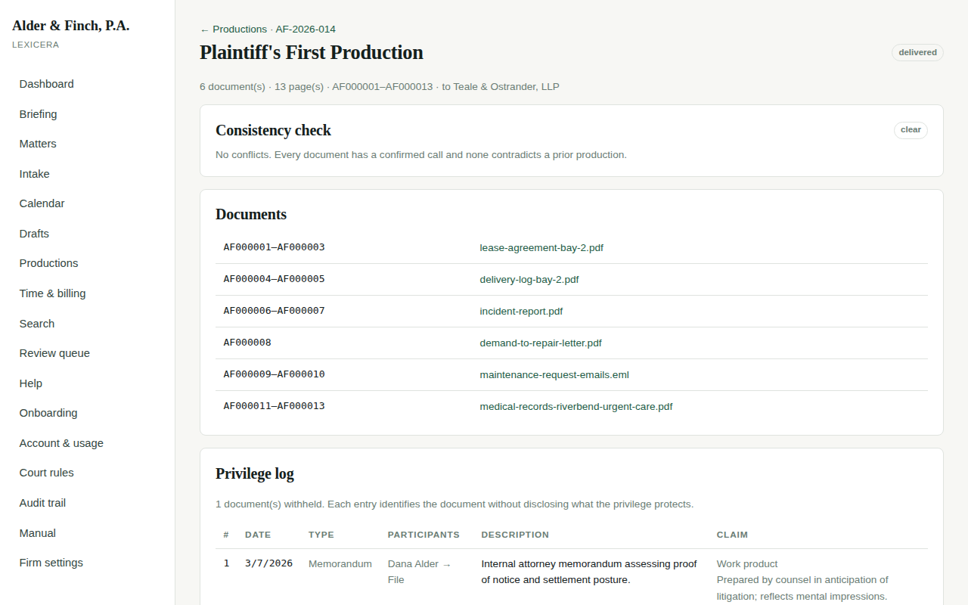Click the Work product claim

[747, 563]
